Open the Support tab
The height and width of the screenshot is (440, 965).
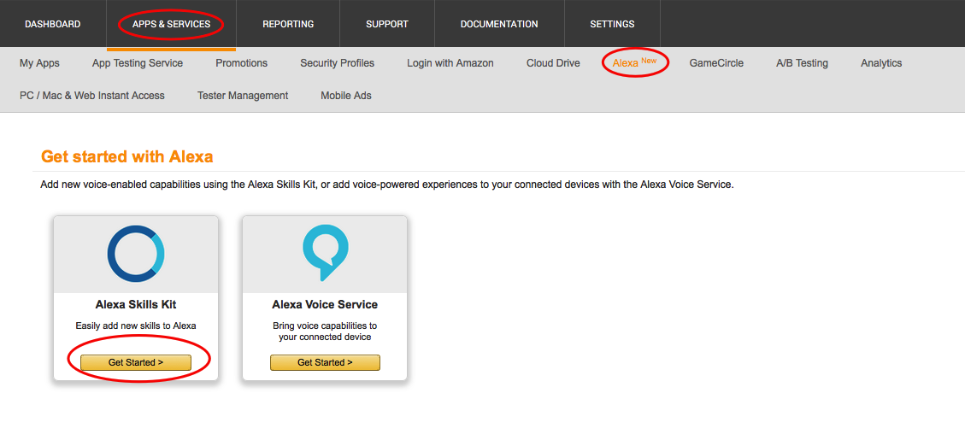[387, 24]
